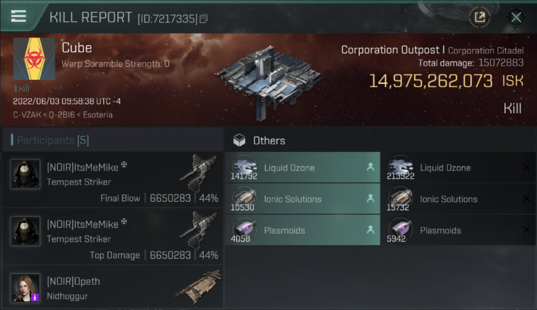537x310 pixels.
Task: Open the Opeth pilot portrait
Action: pyautogui.click(x=26, y=288)
